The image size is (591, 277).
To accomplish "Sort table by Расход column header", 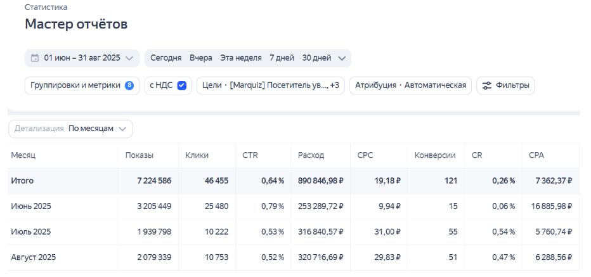I will (x=311, y=155).
